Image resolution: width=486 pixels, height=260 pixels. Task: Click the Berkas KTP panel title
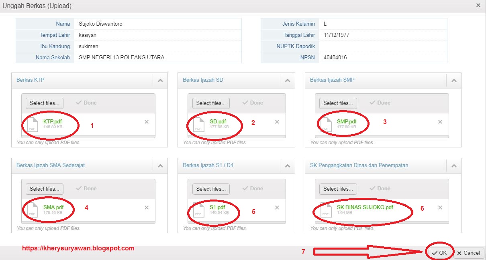coord(31,80)
